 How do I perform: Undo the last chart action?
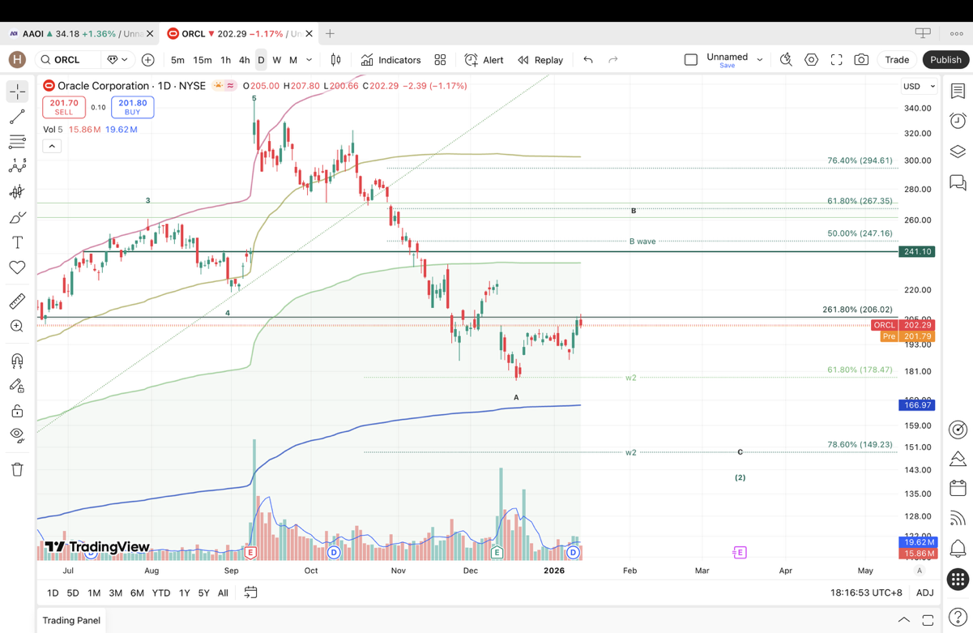(588, 60)
